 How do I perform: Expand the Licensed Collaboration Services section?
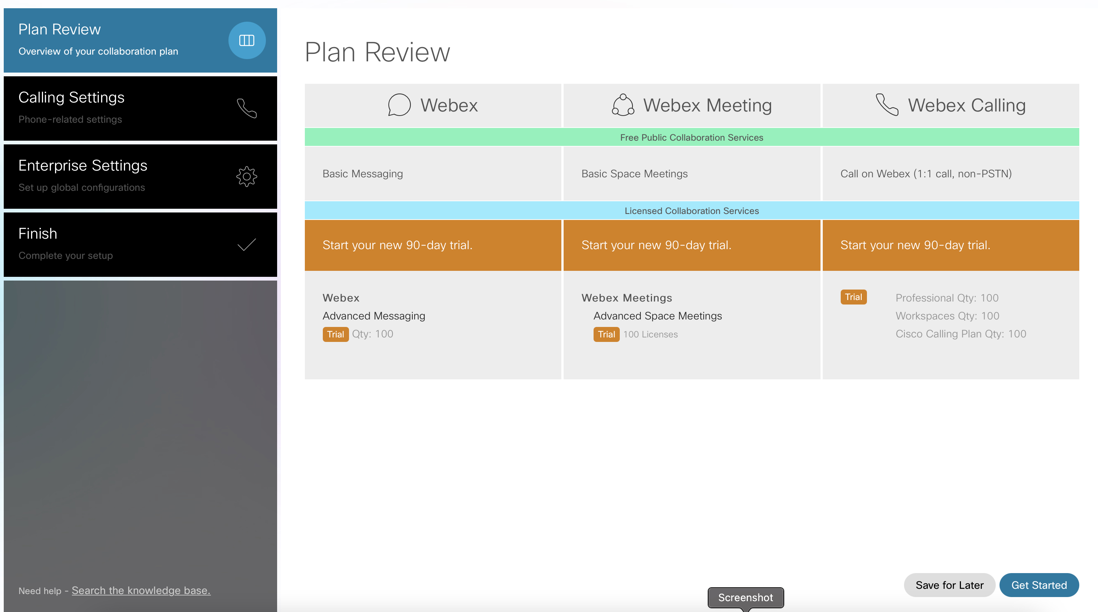click(692, 210)
